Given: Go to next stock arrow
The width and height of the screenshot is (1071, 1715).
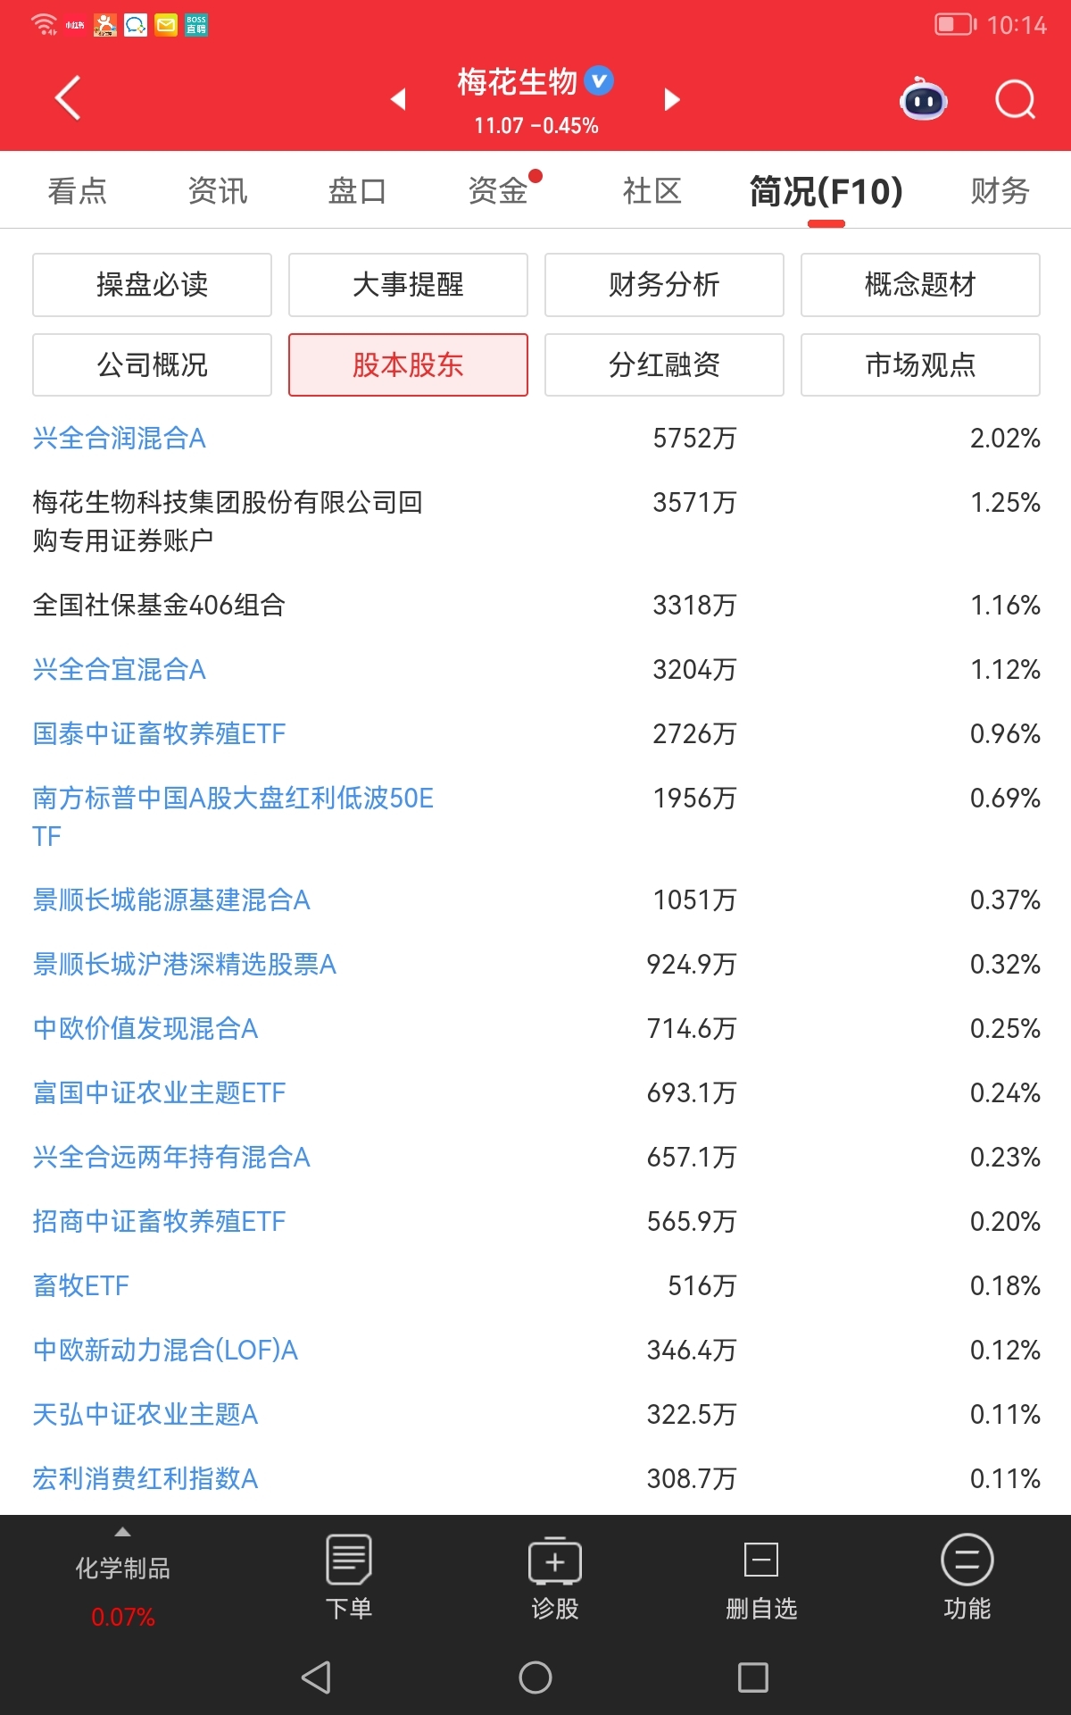Looking at the screenshot, I should (672, 99).
